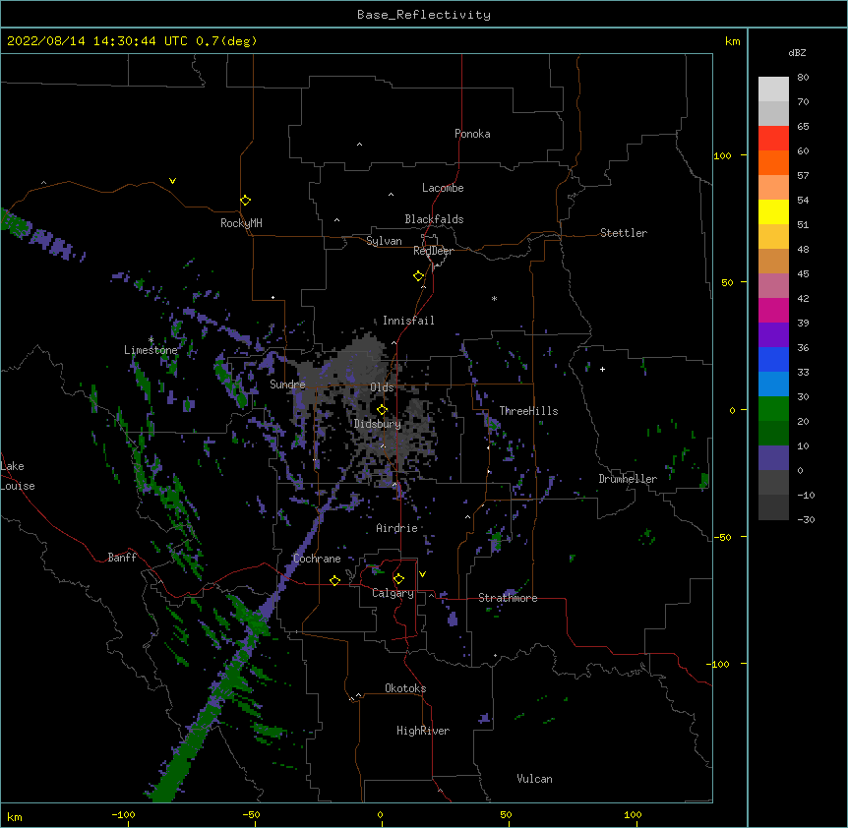
Task: Click the Strathmore label
Action: 508,598
